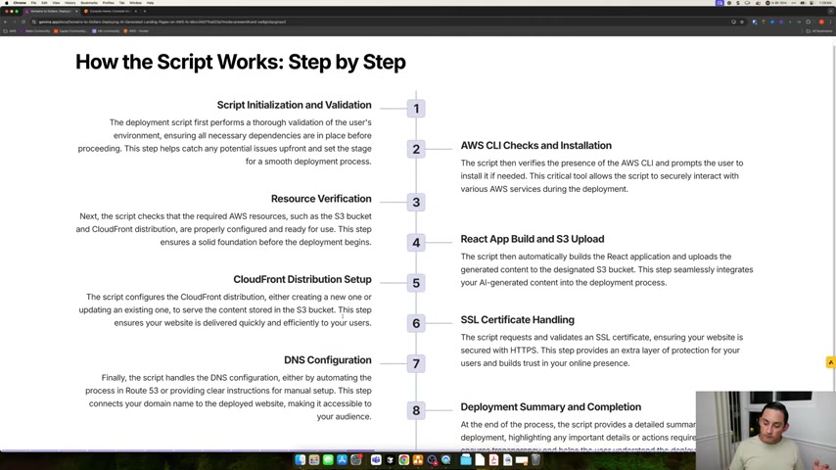This screenshot has height=470, width=836.
Task: Open QuickTime Player from the dock
Action: click(x=445, y=460)
